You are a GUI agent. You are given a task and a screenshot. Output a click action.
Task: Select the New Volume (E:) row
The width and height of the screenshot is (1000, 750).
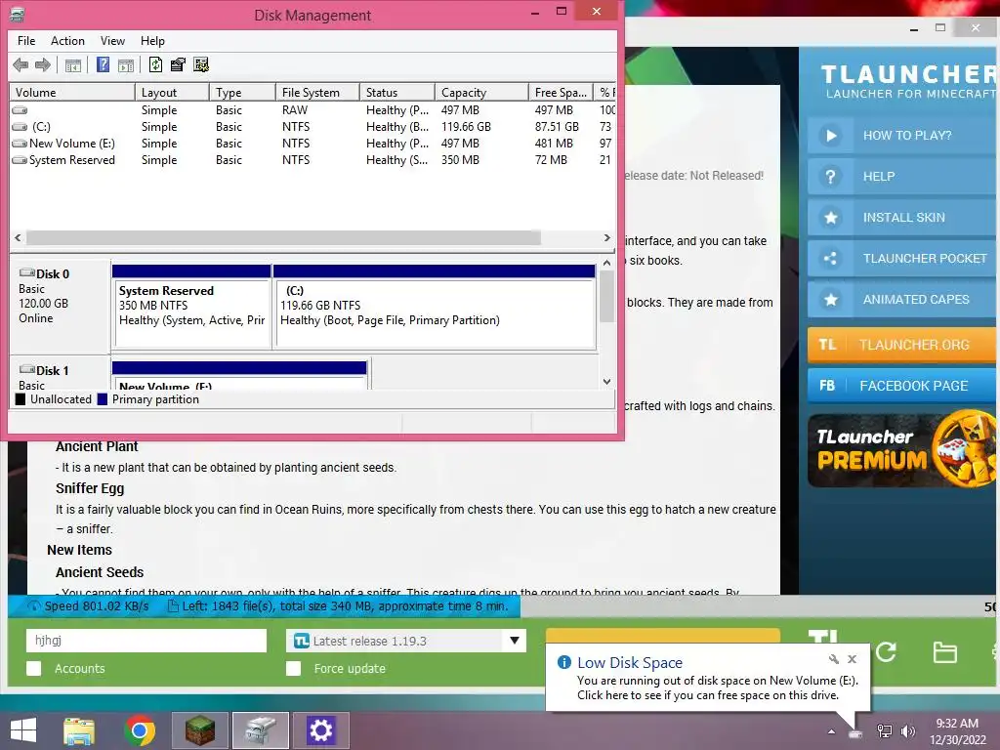pos(312,144)
